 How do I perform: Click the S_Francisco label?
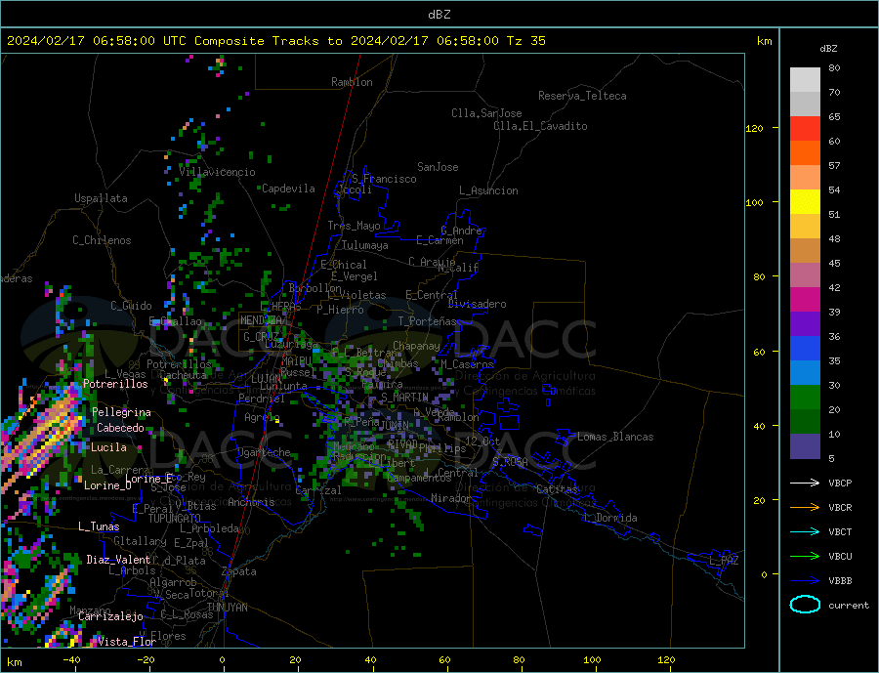[384, 179]
